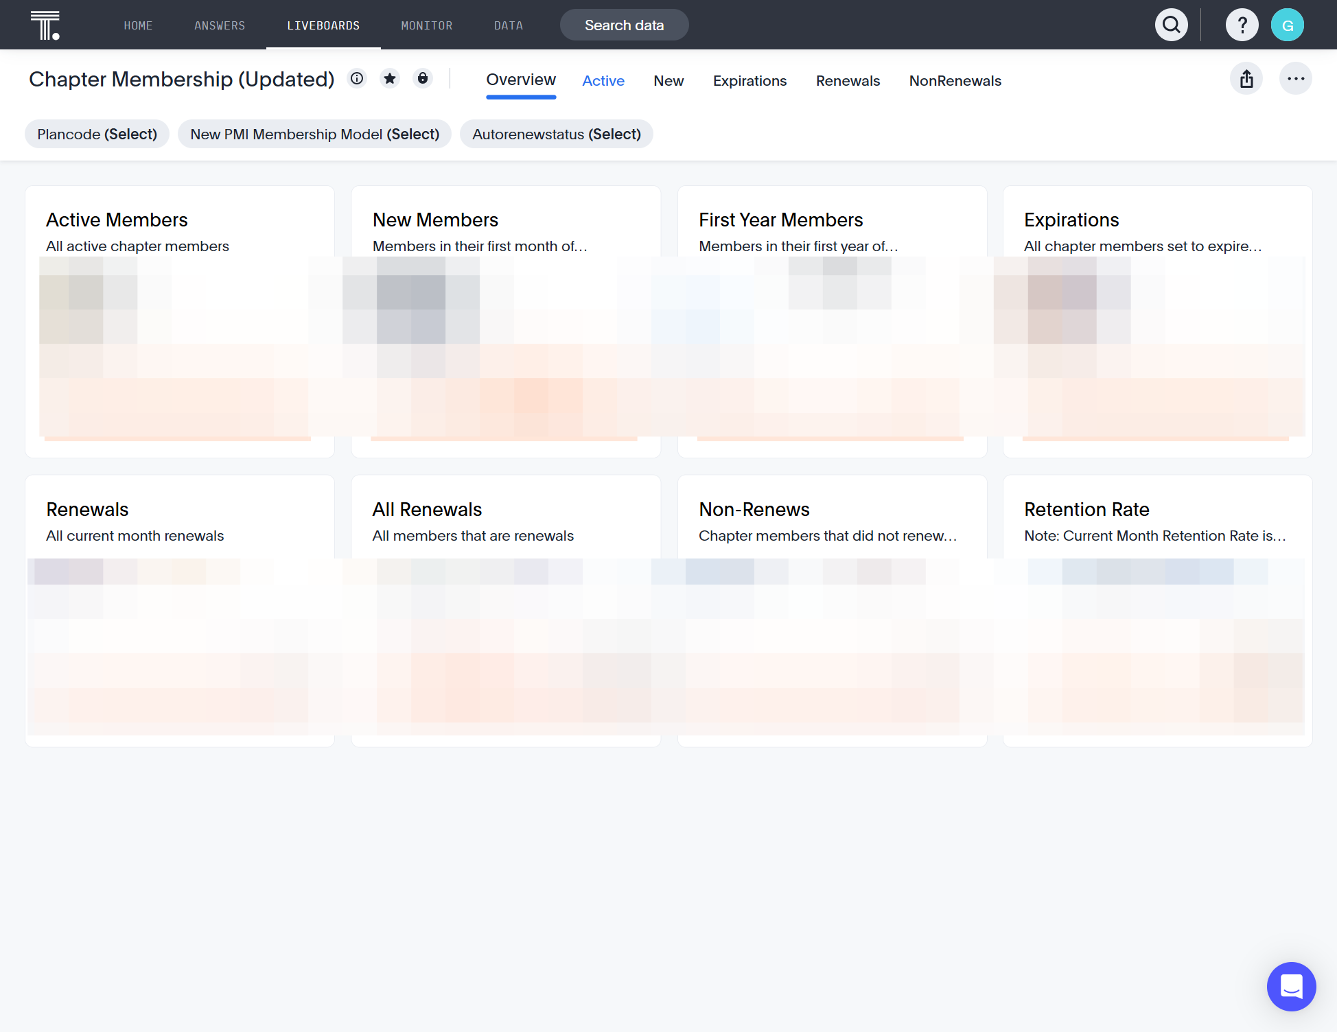Image resolution: width=1337 pixels, height=1032 pixels.
Task: Click 'All members that are renewals' description
Action: coord(473,536)
